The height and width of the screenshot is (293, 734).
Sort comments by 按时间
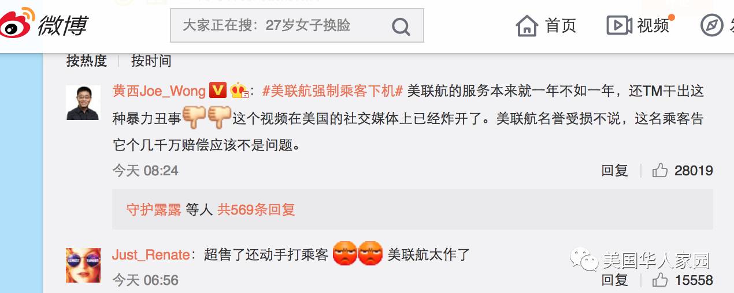point(151,61)
